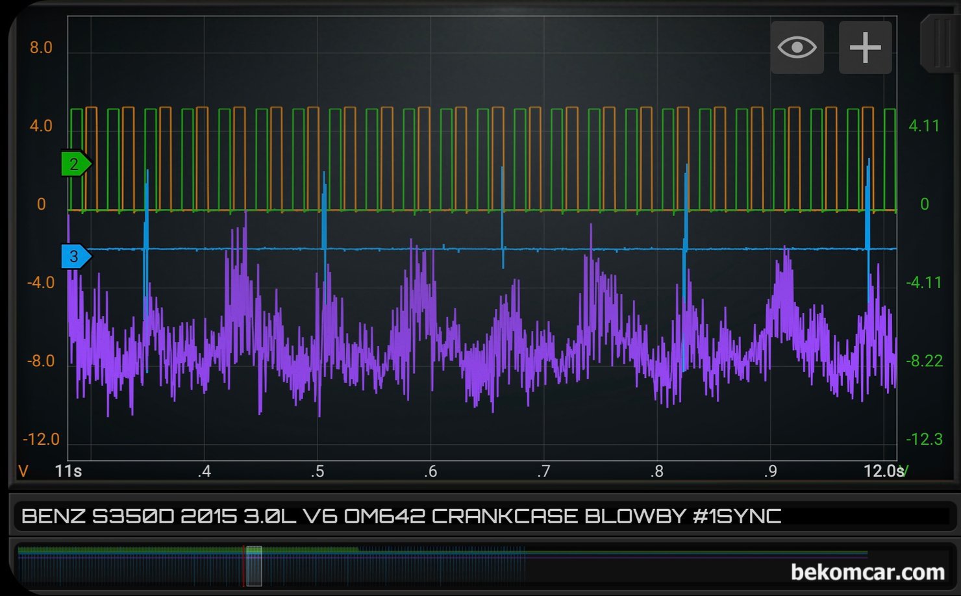961x596 pixels.
Task: Click the 12.0s time axis label
Action: point(883,471)
